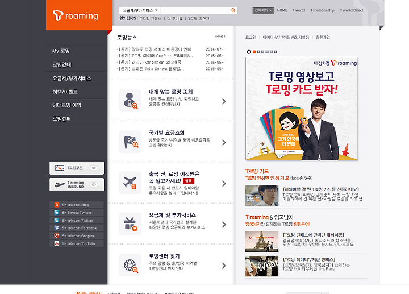Click the orange search magnifier icon

coord(233,10)
